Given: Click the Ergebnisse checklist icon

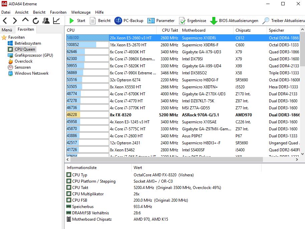Looking at the screenshot, I should pyautogui.click(x=182, y=21).
